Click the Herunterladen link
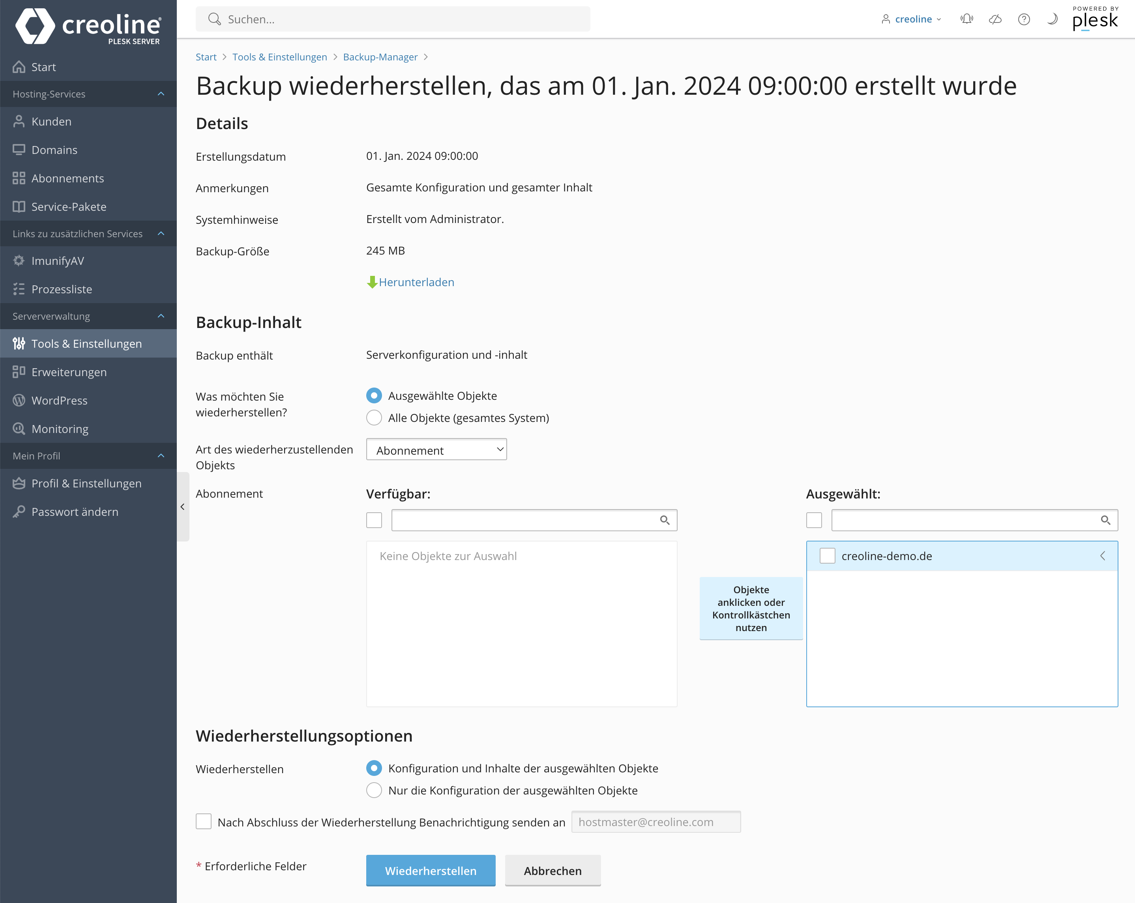1135x903 pixels. pos(416,282)
